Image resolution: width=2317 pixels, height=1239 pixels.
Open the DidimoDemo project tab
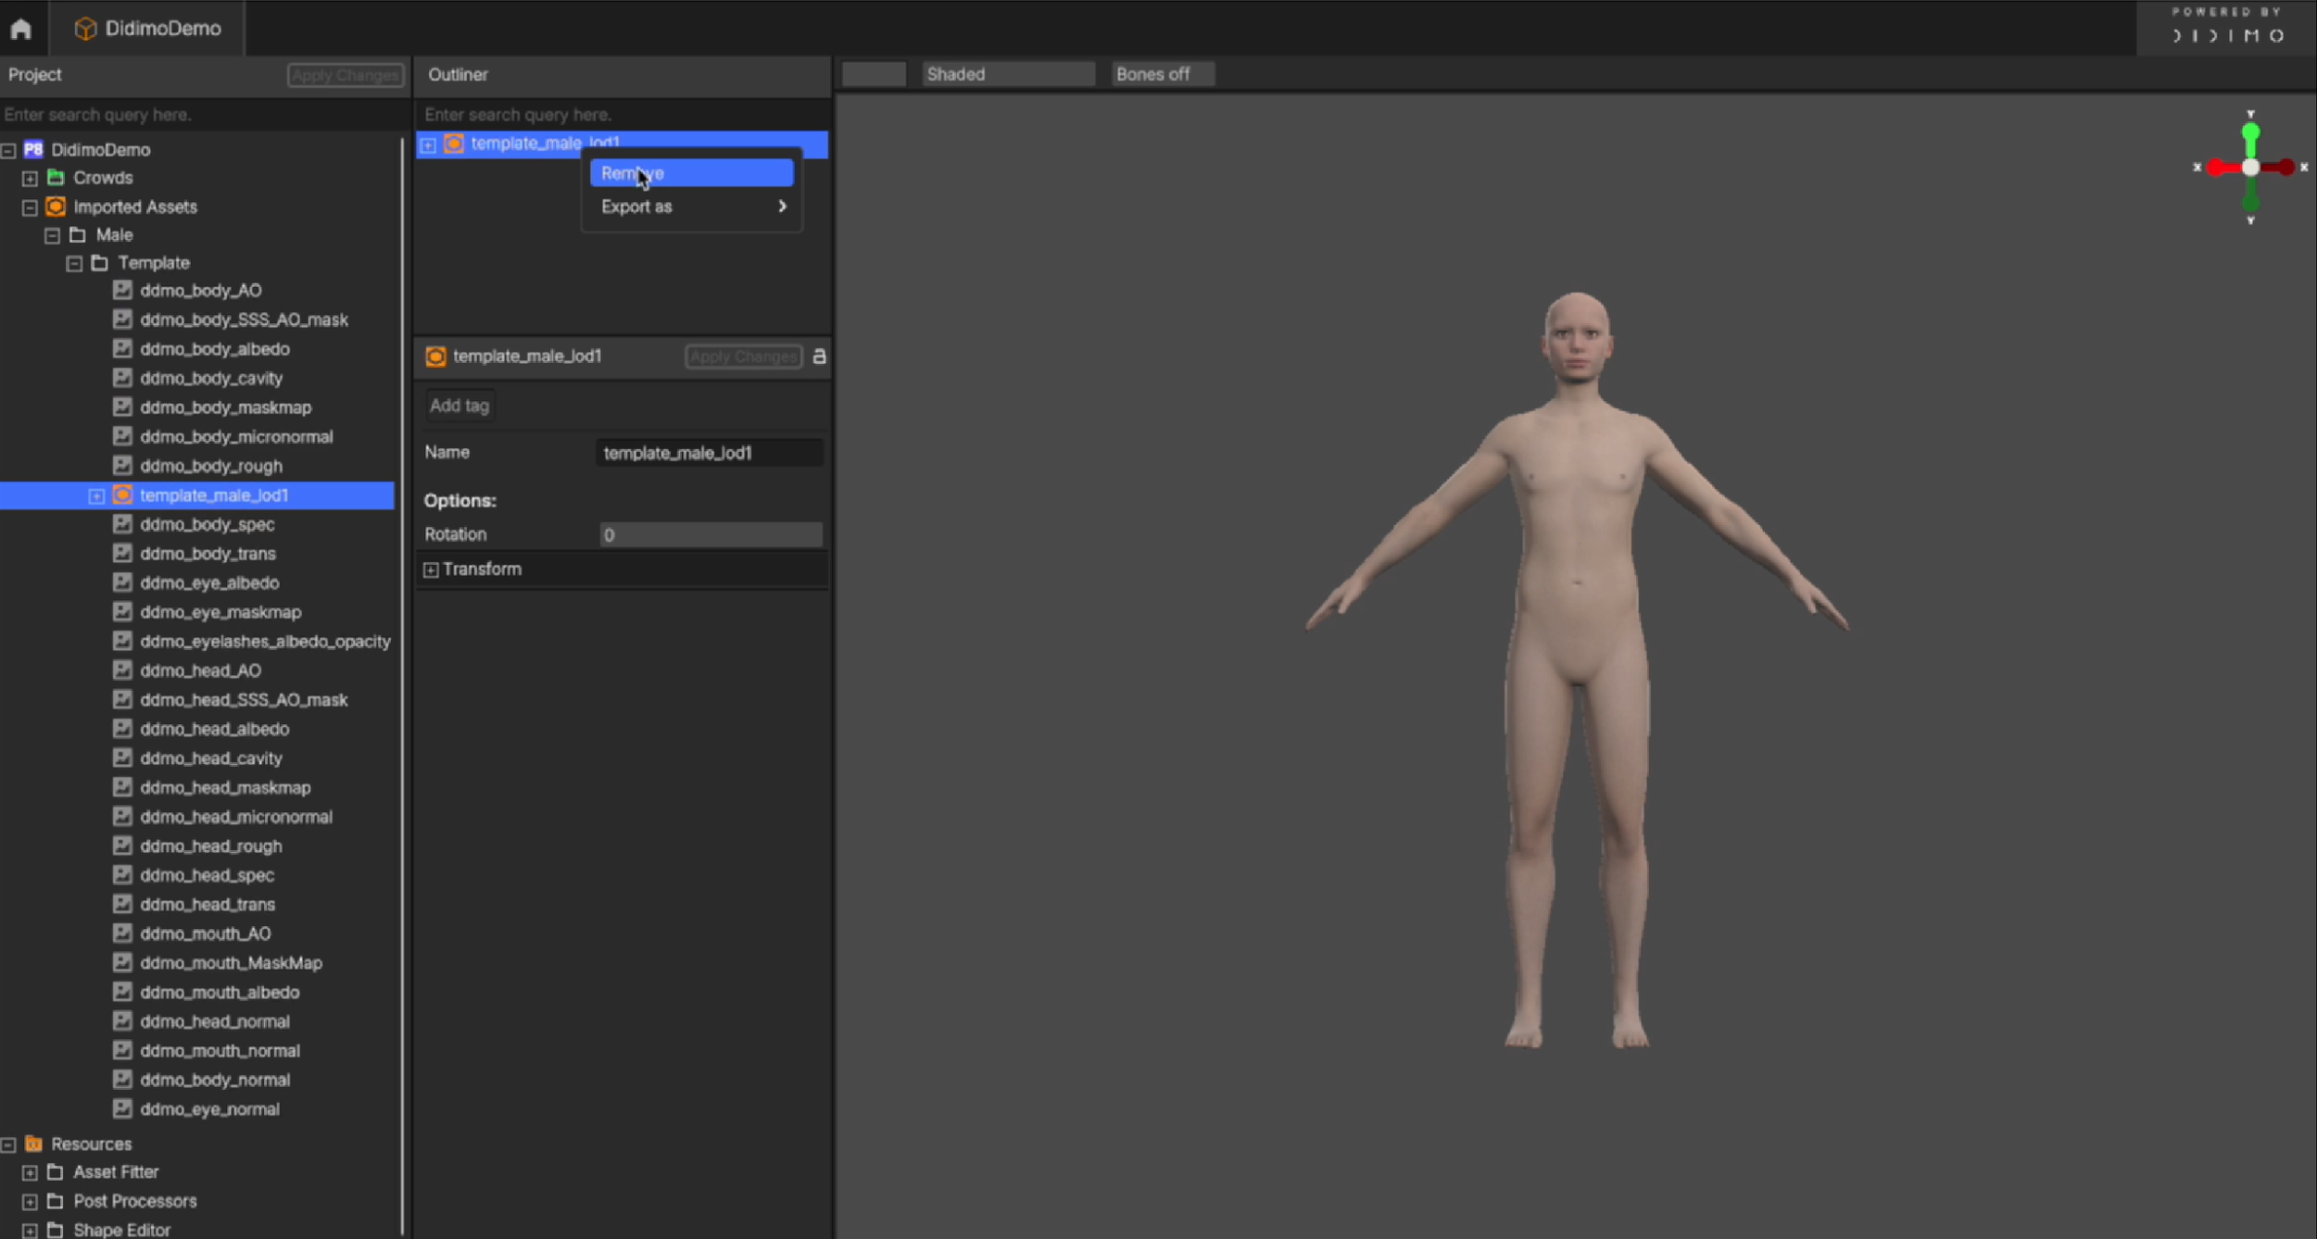[148, 29]
